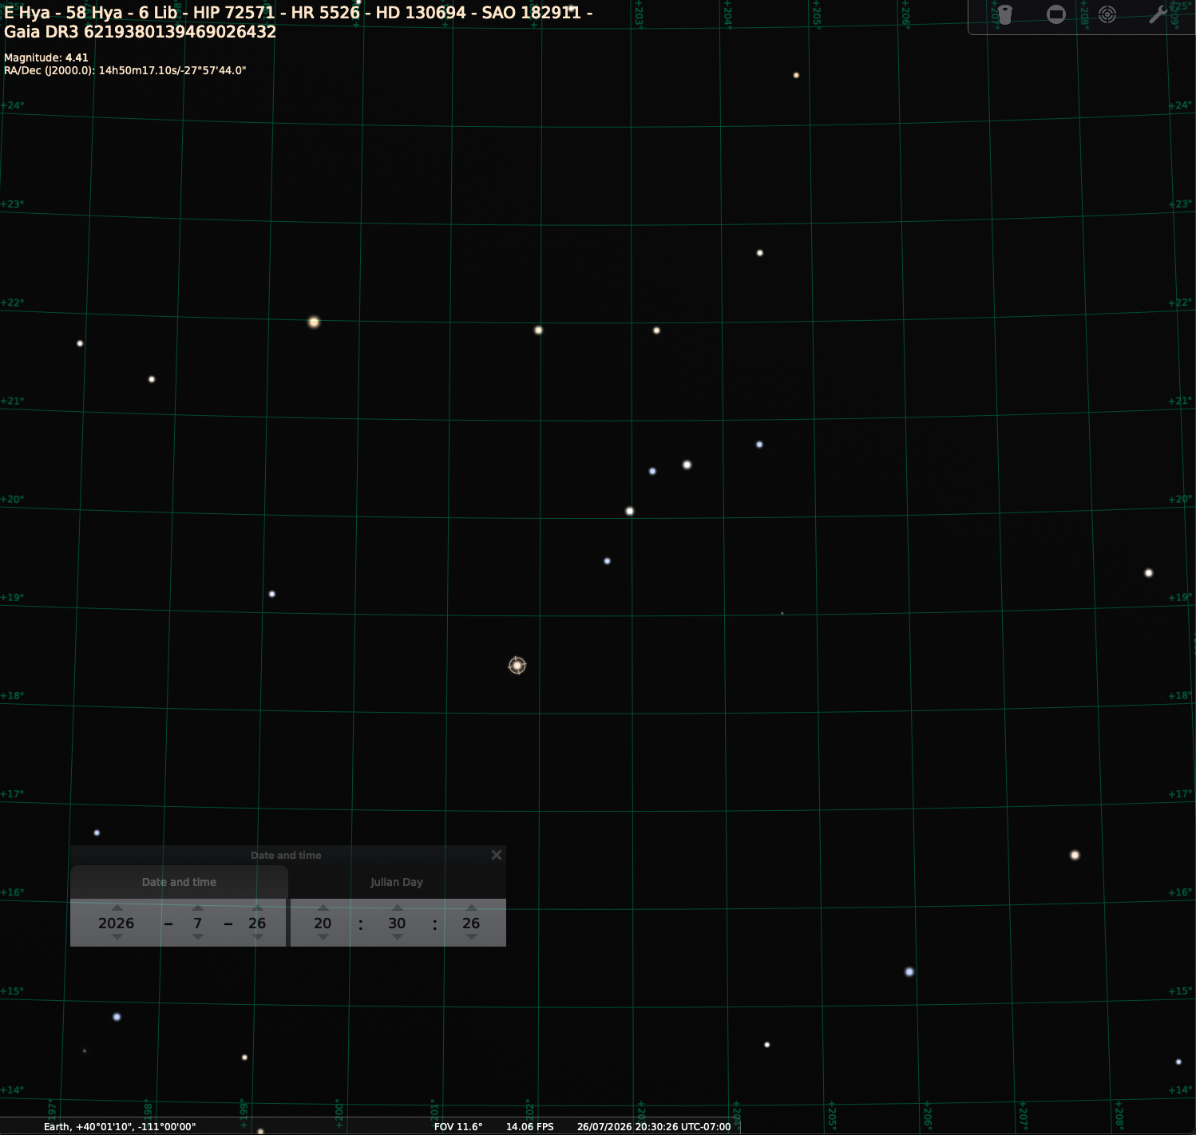Viewport: 1196px width, 1135px height.
Task: Decrement the day field's down arrow
Action: pos(257,937)
